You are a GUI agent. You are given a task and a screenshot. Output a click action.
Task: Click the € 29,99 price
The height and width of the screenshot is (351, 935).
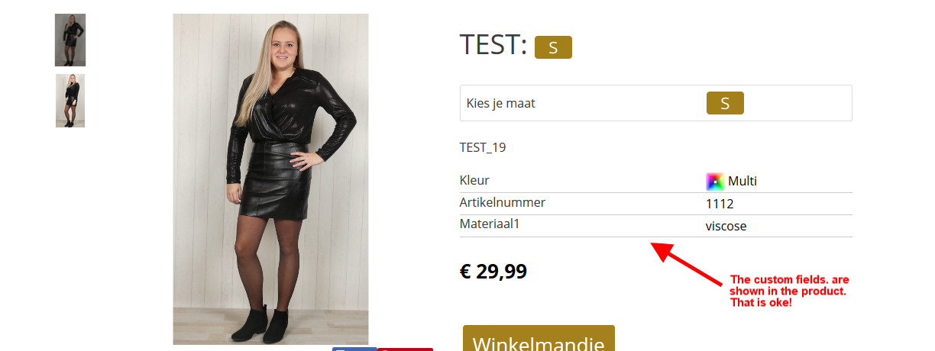[x=493, y=271]
